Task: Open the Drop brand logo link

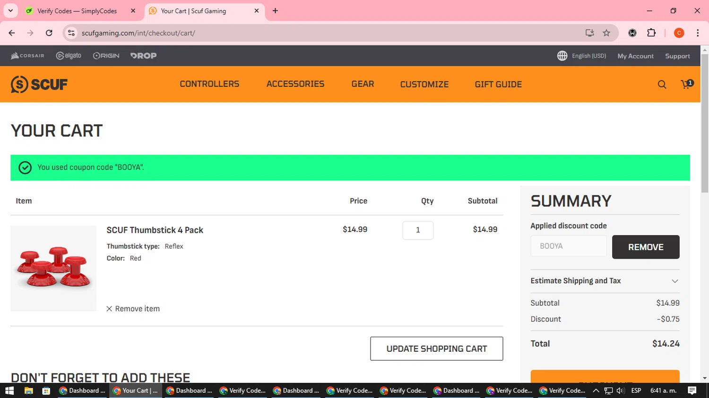Action: pos(143,56)
